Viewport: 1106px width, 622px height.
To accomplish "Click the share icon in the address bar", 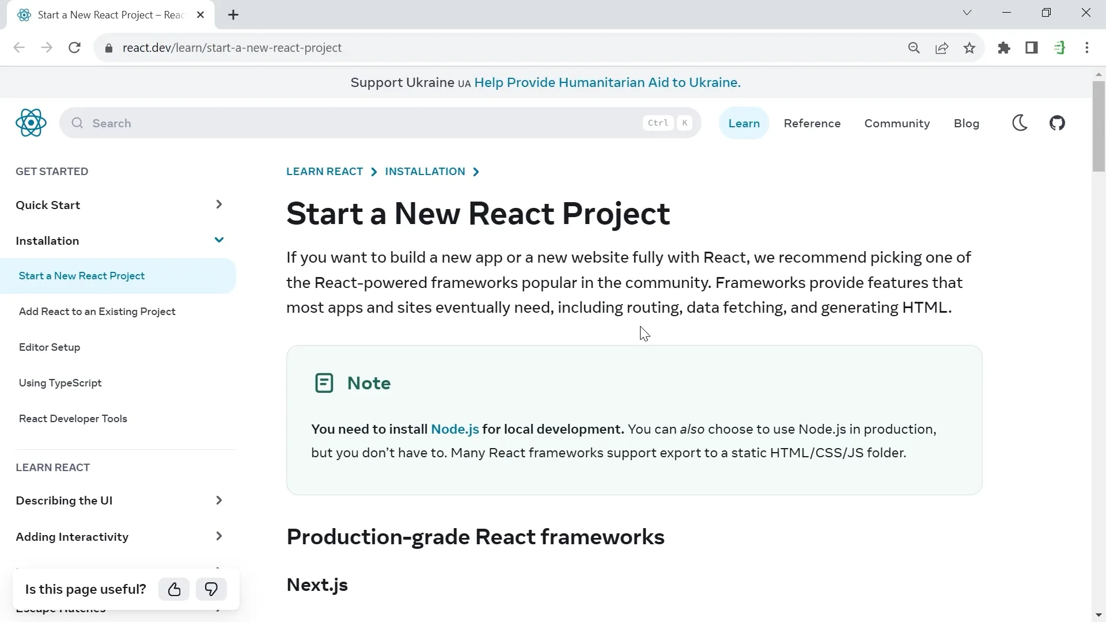I will (x=942, y=48).
